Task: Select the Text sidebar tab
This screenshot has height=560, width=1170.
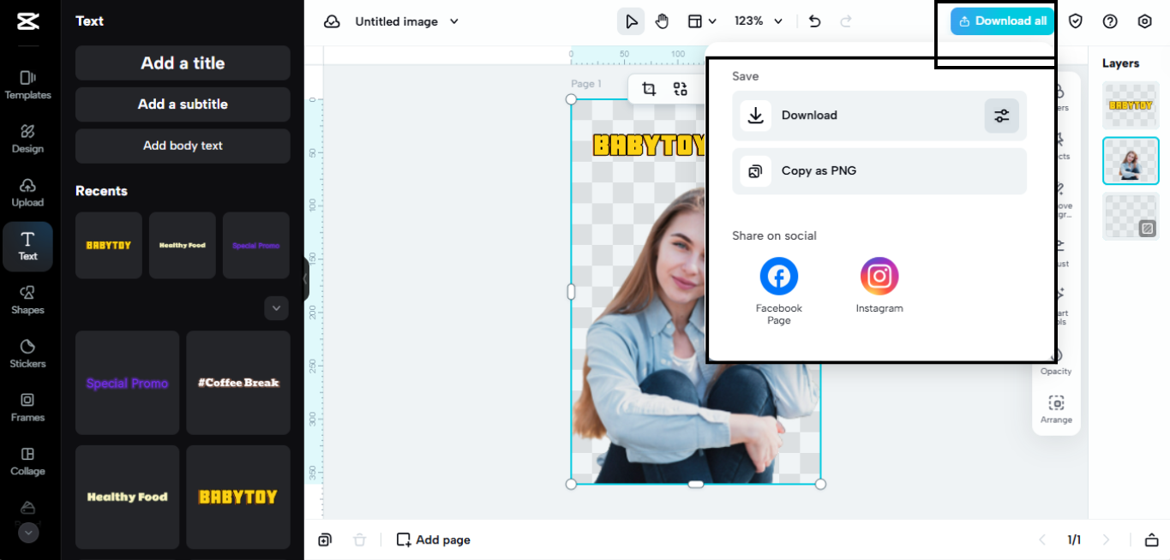Action: click(28, 247)
